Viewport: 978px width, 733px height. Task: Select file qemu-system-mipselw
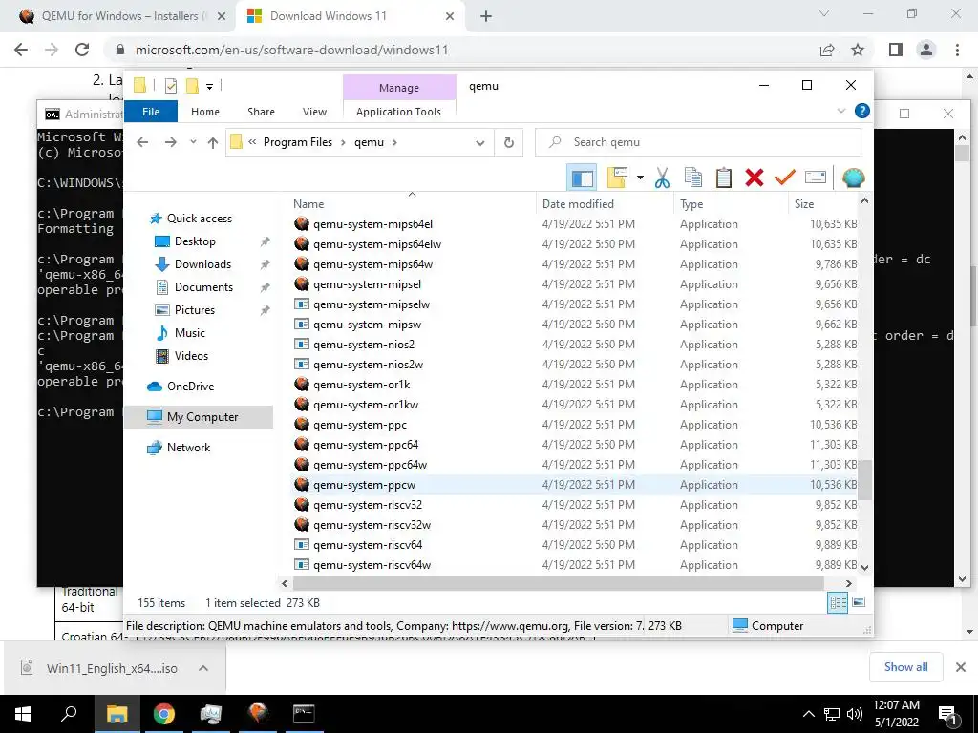(372, 304)
